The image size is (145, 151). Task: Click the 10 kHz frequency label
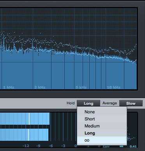(113, 87)
